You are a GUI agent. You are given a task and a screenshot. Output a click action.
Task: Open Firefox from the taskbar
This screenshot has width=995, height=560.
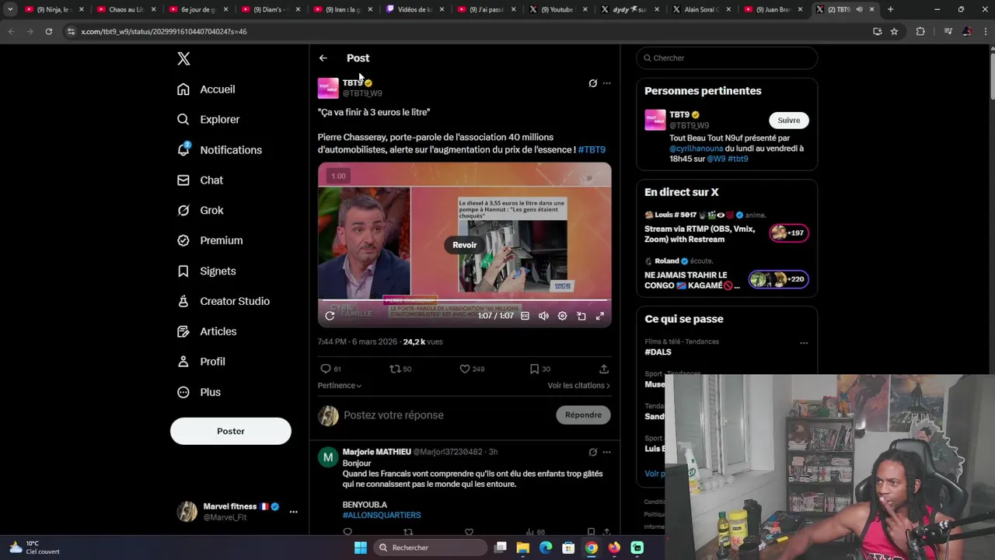point(614,548)
